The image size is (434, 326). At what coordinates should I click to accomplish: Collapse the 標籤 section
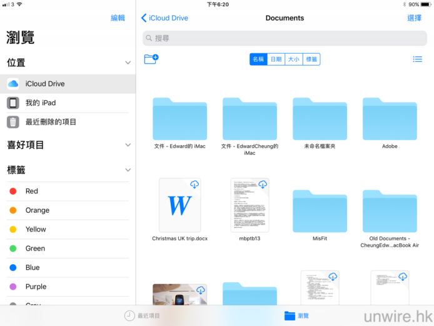pyautogui.click(x=128, y=170)
